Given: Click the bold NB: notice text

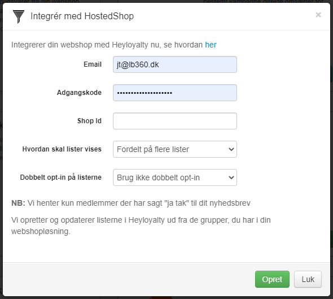Looking at the screenshot, I should 18,203.
